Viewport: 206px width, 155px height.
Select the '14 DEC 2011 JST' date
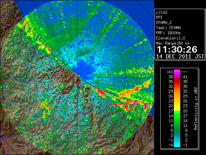pos(180,57)
